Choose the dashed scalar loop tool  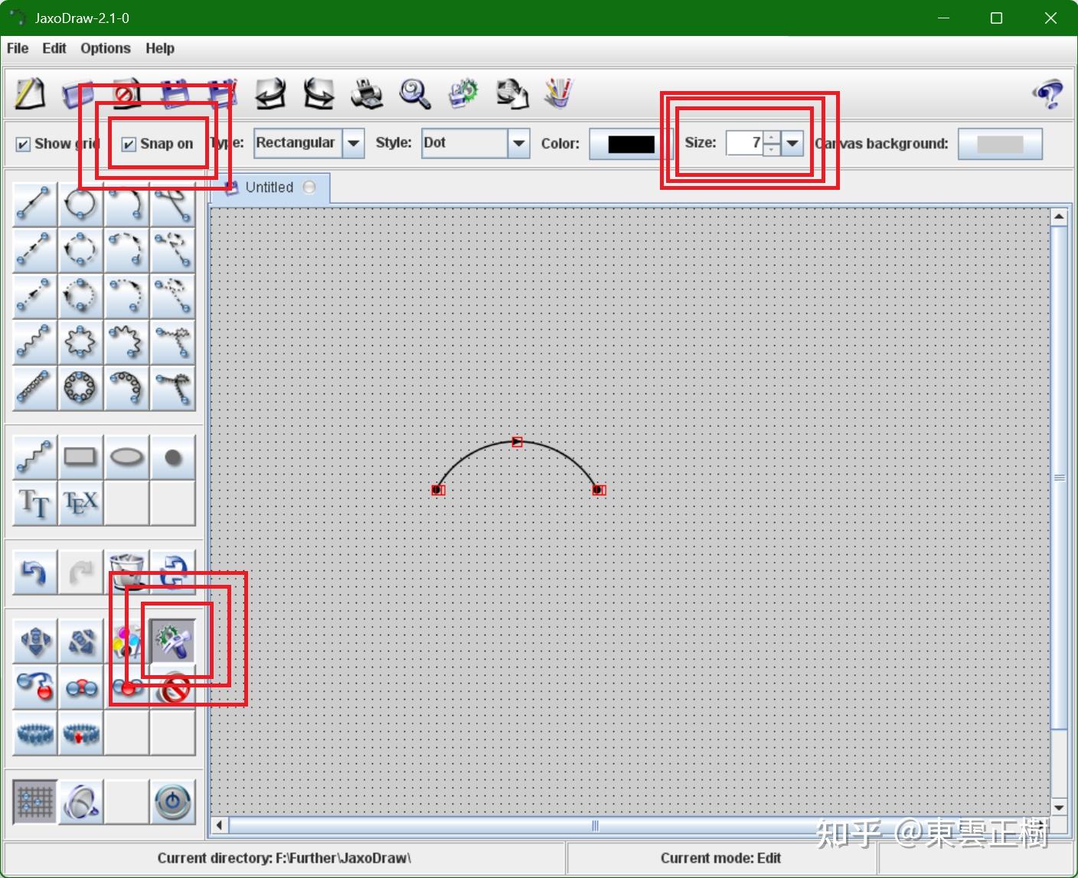80,250
